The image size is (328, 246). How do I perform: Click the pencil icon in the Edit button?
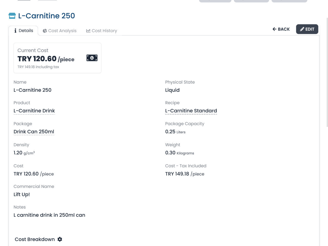[x=302, y=29]
